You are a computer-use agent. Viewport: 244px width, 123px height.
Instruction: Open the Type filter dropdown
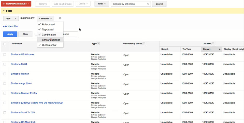[11, 19]
